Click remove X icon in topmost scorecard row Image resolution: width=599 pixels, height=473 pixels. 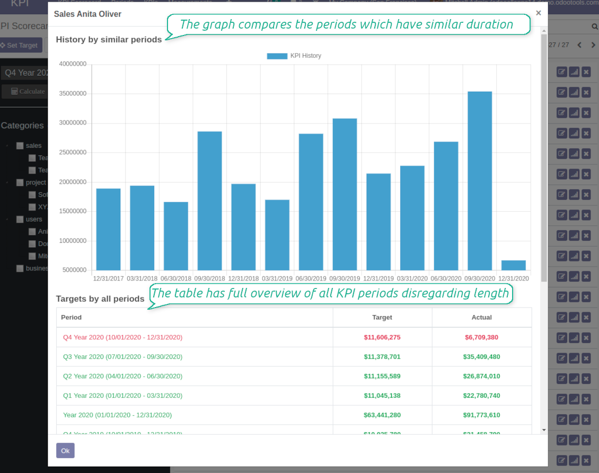point(586,72)
